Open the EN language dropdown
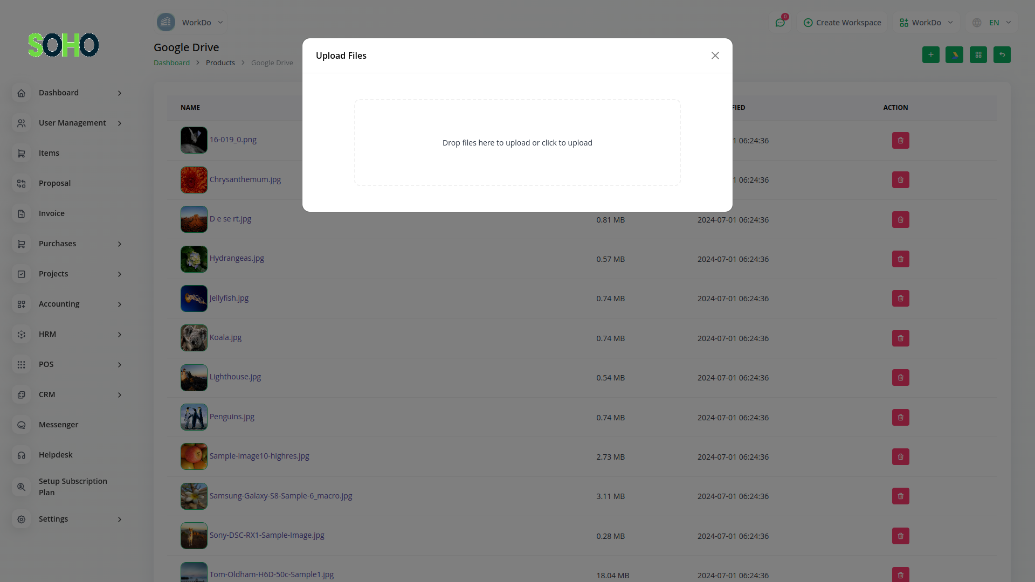Screen dimensions: 1035x582 [x=992, y=23]
